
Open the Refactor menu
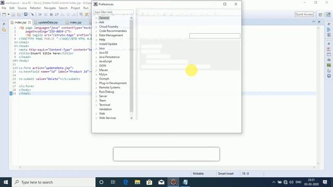coord(35,8)
